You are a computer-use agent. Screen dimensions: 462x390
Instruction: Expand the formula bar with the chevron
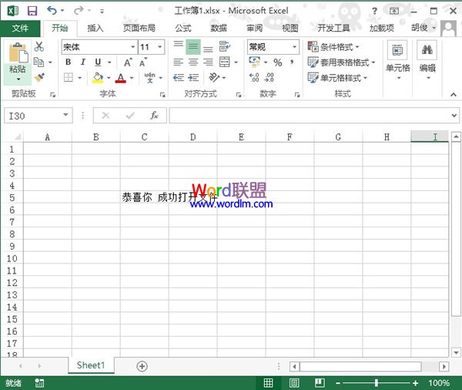(454, 116)
